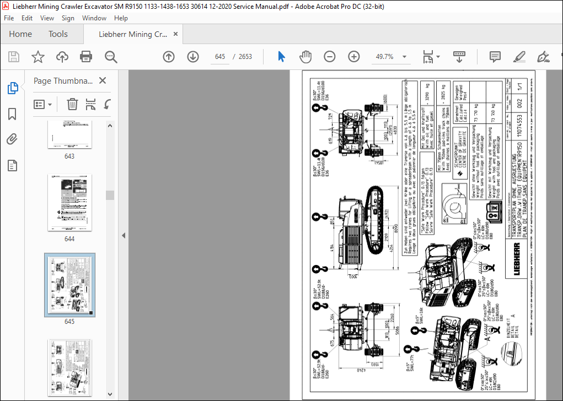Open Bookmarks panel in sidebar

pos(12,114)
